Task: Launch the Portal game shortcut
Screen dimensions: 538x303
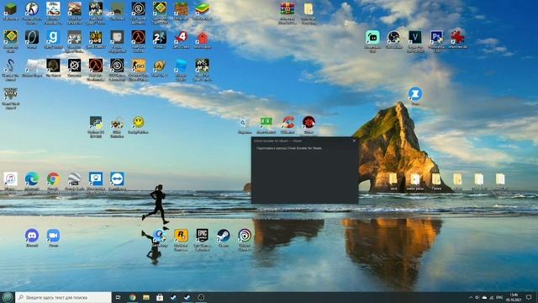Action: pos(32,37)
